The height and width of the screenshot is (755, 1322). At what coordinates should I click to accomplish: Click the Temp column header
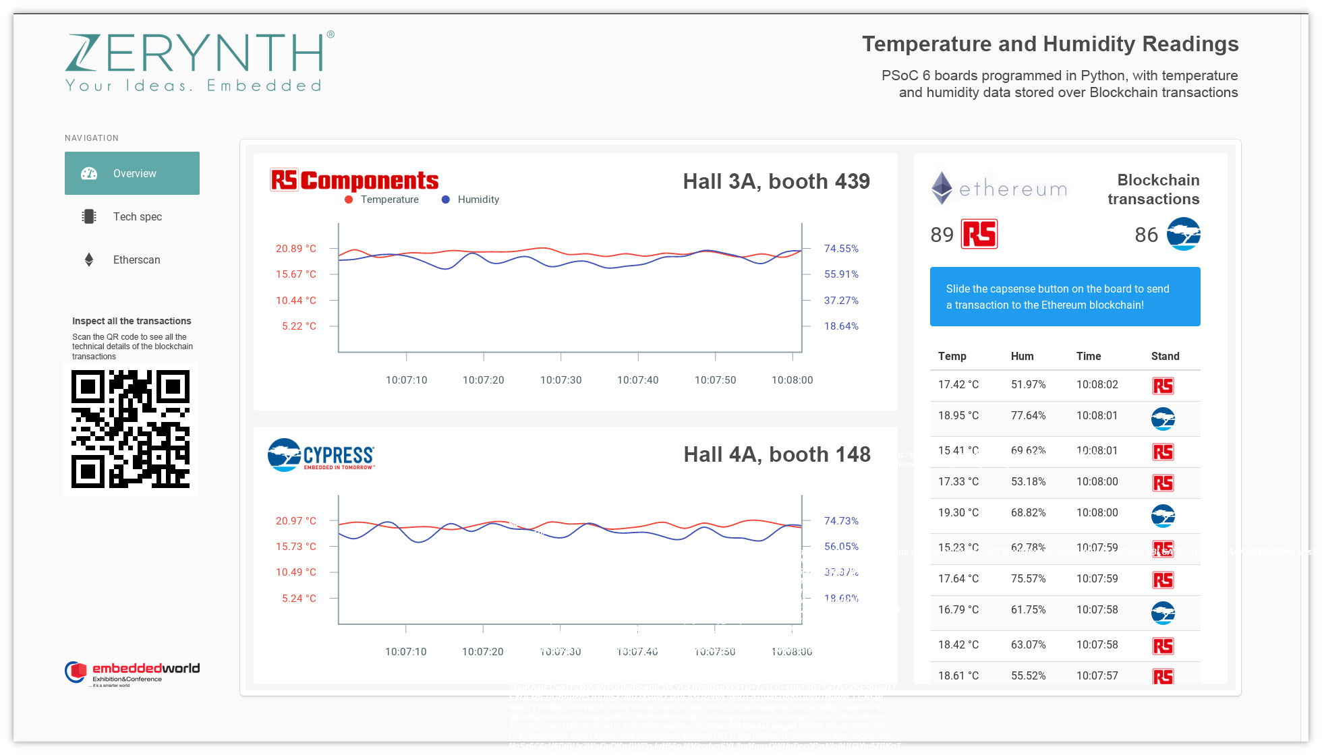[x=952, y=356]
